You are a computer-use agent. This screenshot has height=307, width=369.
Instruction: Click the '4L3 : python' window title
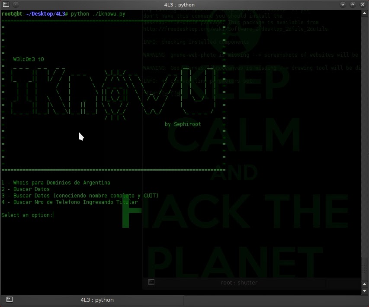180,5
